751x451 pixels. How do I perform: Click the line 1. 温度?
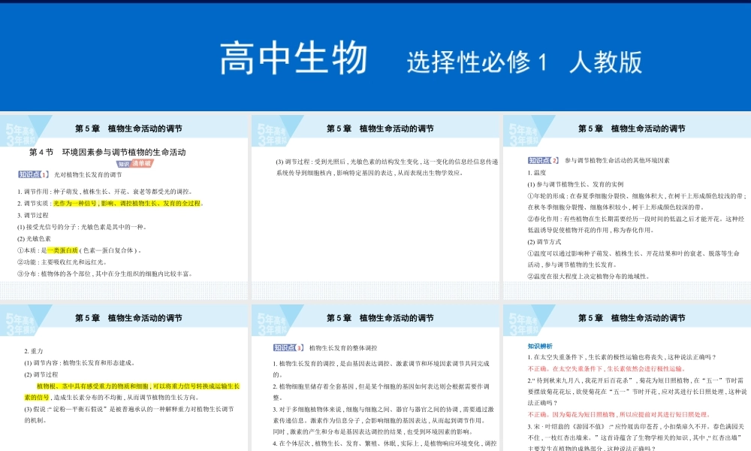click(537, 173)
